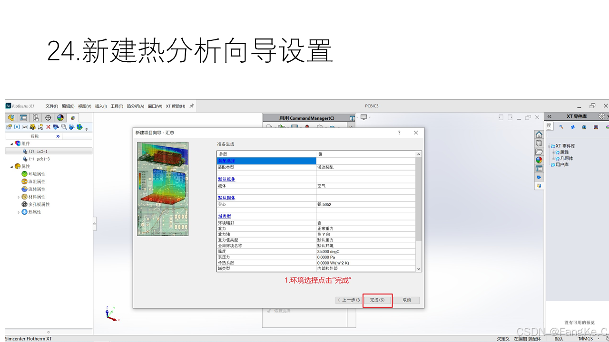Click the 启用 CommandManager(C) title bar
Screen dimensions: 609x342
click(306, 118)
